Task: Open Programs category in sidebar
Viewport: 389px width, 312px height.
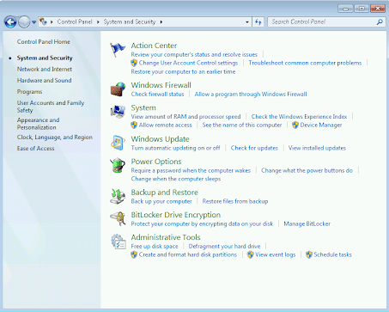Action: [29, 92]
